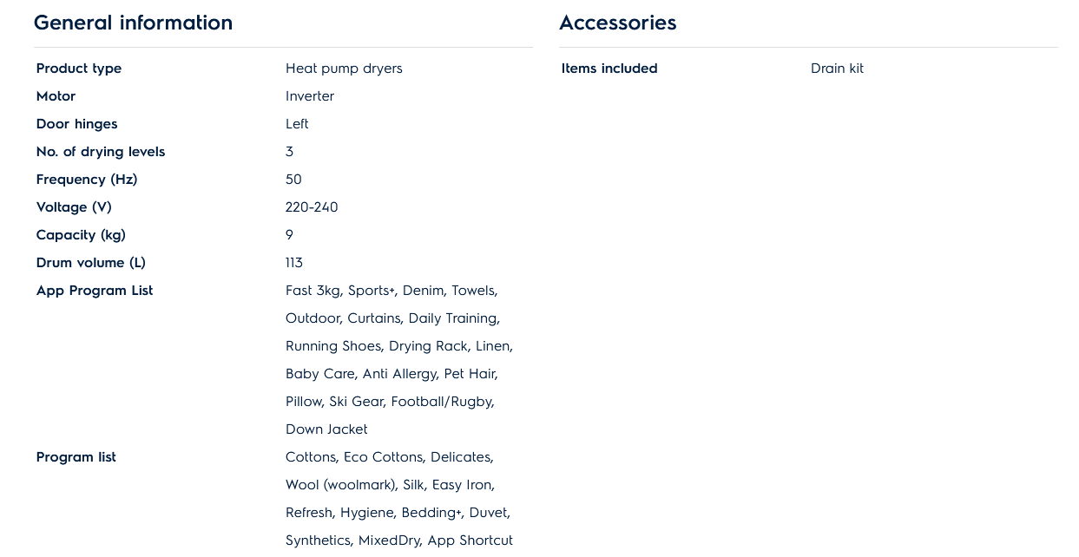Screen dimensions: 1079x557
Task: Click the Drum volume (L) label
Action: 91,263
